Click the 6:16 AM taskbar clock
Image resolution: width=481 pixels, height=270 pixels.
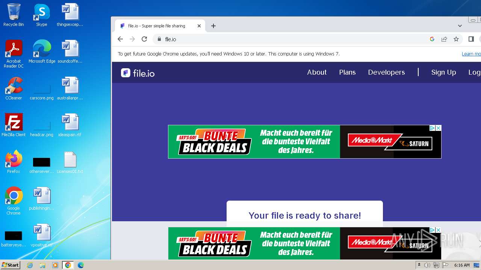462,265
